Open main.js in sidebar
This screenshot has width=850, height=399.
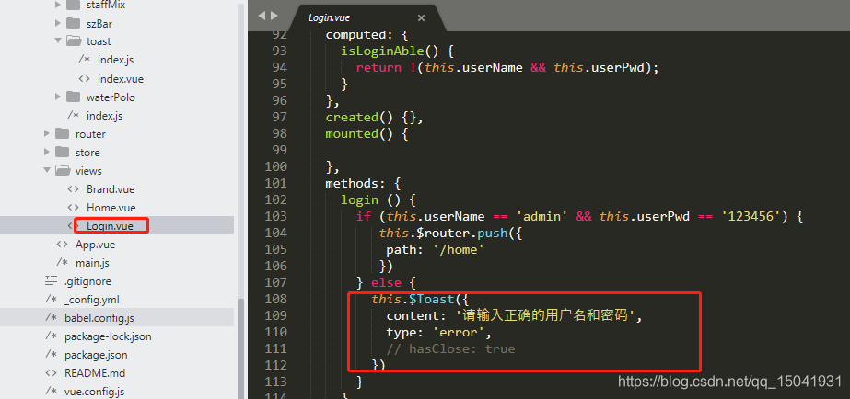[x=92, y=263]
